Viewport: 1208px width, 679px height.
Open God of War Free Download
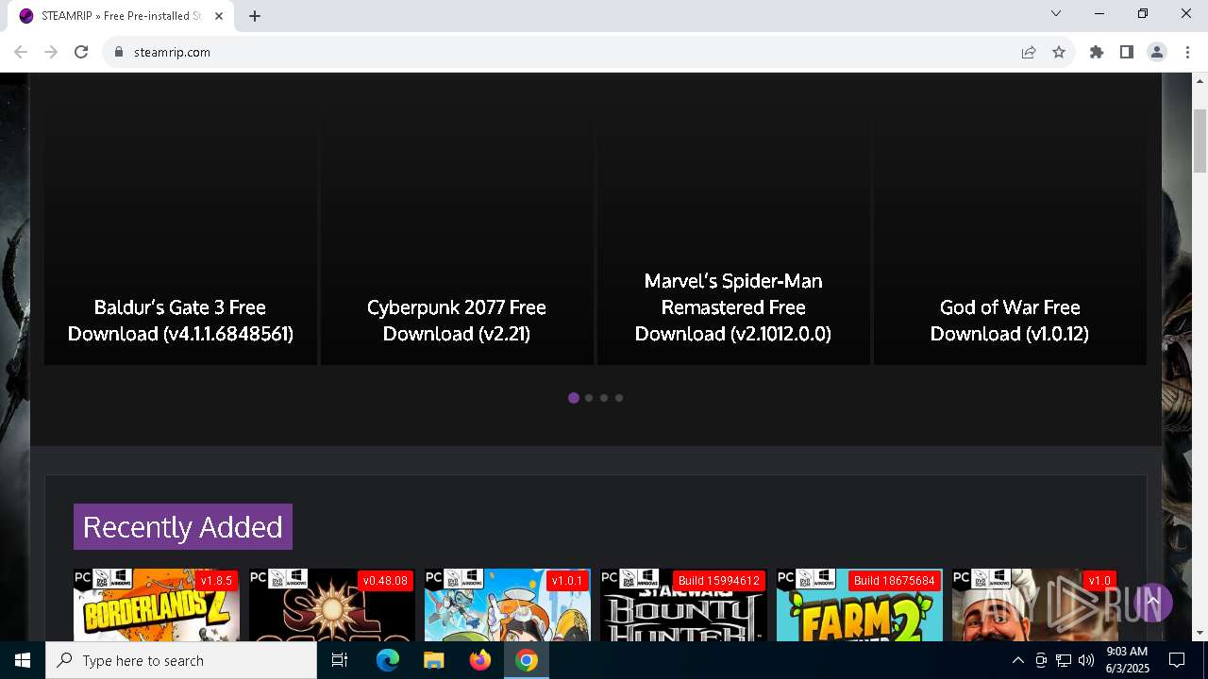coord(1010,321)
